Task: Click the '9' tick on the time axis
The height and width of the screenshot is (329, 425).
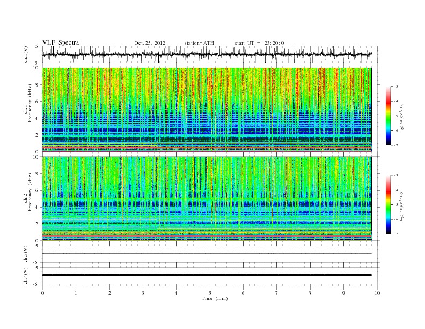Action: 343,293
